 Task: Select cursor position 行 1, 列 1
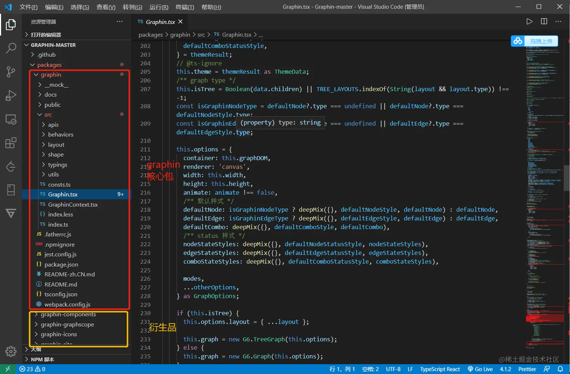coord(342,369)
